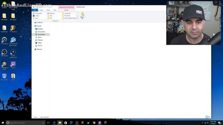The image size is (223, 125).
Task: Move up in the Extract To gallery list
Action: (x=77, y=14)
